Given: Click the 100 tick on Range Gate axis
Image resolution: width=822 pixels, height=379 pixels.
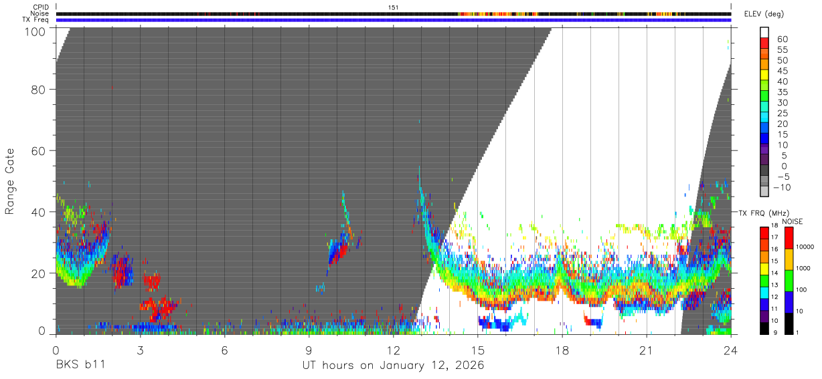Looking at the screenshot, I should (34, 31).
